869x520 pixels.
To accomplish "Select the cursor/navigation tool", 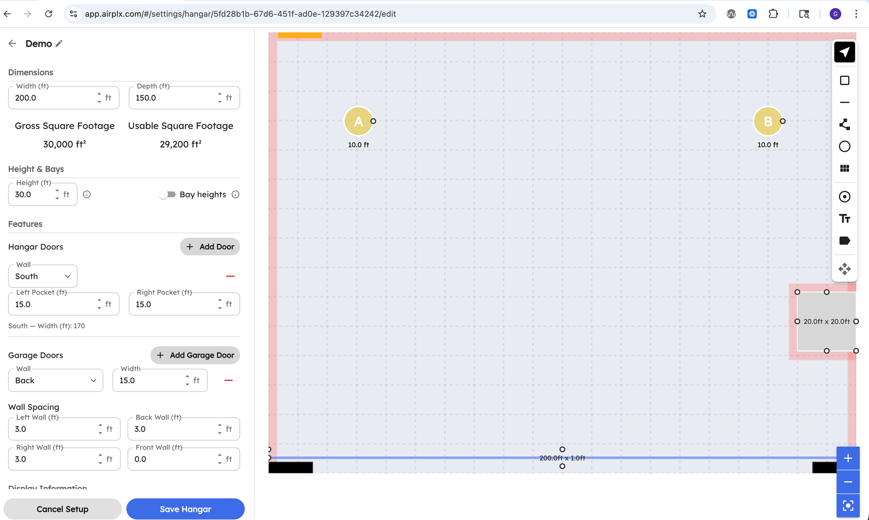I will pos(845,52).
